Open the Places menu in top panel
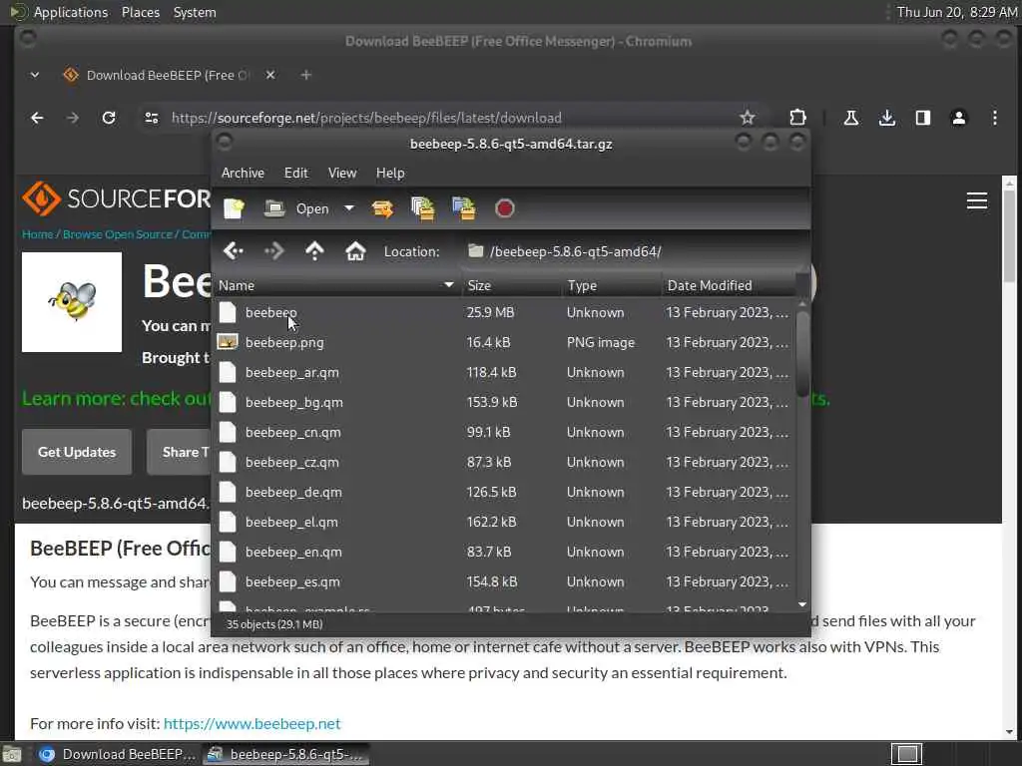 [x=140, y=12]
